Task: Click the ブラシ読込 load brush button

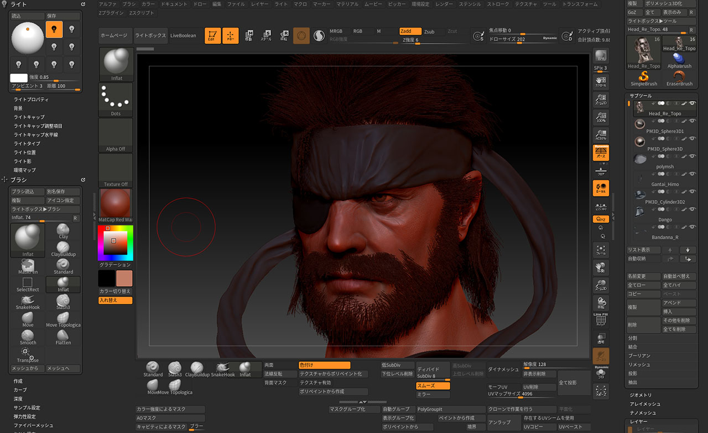Action: coord(27,192)
